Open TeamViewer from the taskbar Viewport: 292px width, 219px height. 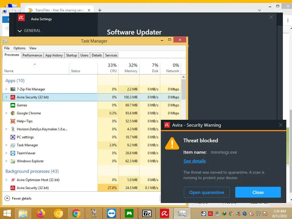[x=111, y=213]
